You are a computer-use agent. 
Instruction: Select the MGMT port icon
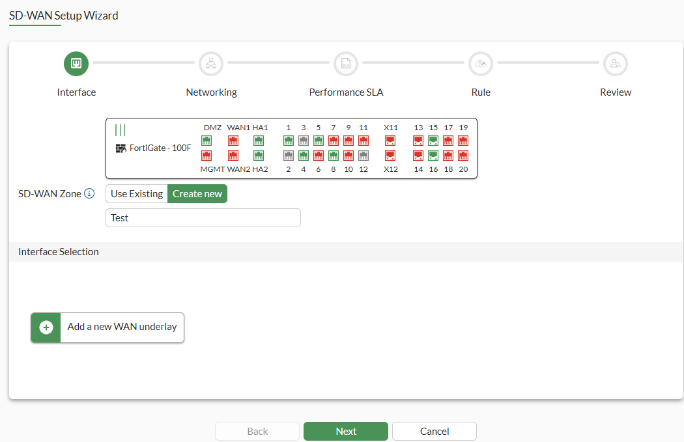pos(207,156)
